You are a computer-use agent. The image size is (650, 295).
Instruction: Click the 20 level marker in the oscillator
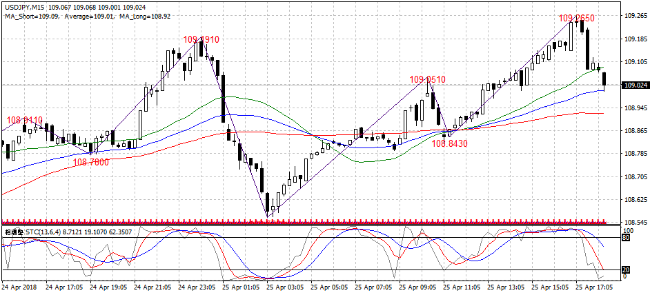pos(627,269)
